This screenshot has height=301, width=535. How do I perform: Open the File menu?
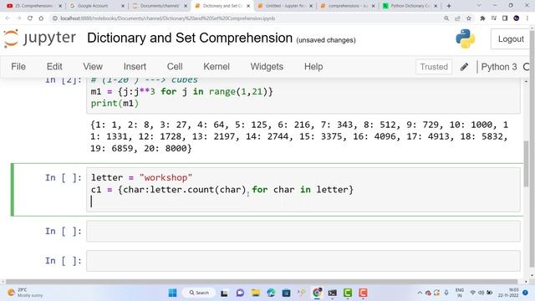point(18,67)
